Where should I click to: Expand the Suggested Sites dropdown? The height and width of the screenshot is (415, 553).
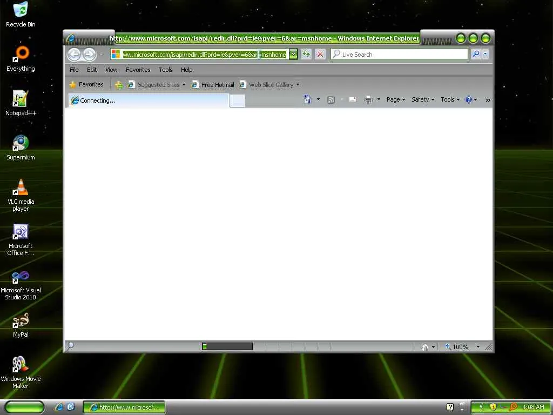coord(184,85)
